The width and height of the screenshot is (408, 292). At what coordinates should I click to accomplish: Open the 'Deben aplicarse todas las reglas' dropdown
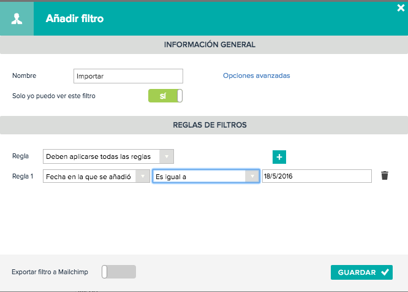click(x=108, y=156)
